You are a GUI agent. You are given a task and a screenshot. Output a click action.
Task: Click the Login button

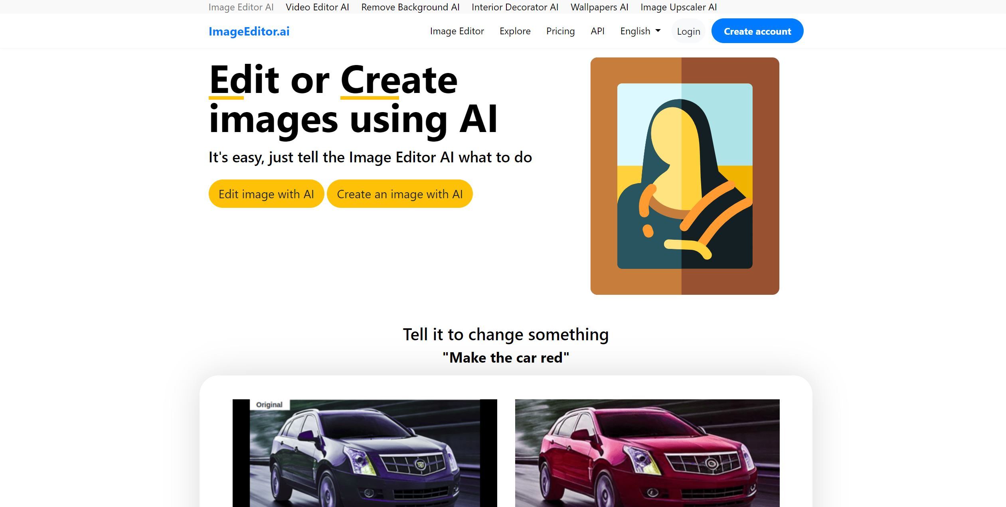pos(688,31)
